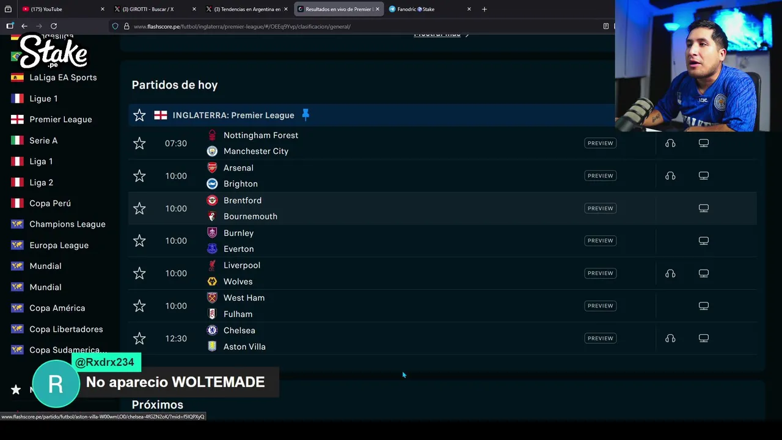Click the Chelsea team crest

pyautogui.click(x=212, y=330)
